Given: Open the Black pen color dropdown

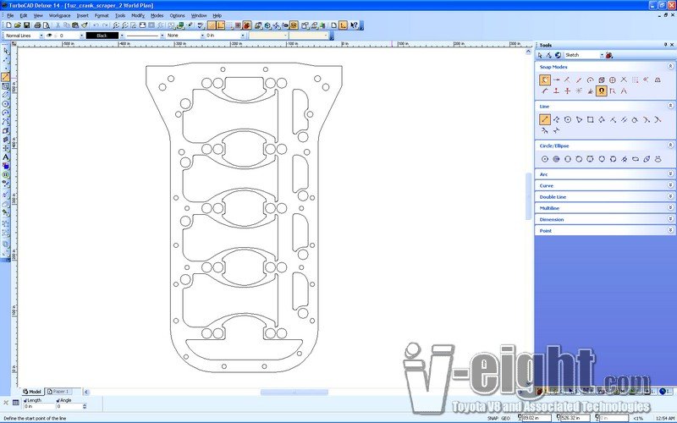Looking at the screenshot, I should (123, 36).
